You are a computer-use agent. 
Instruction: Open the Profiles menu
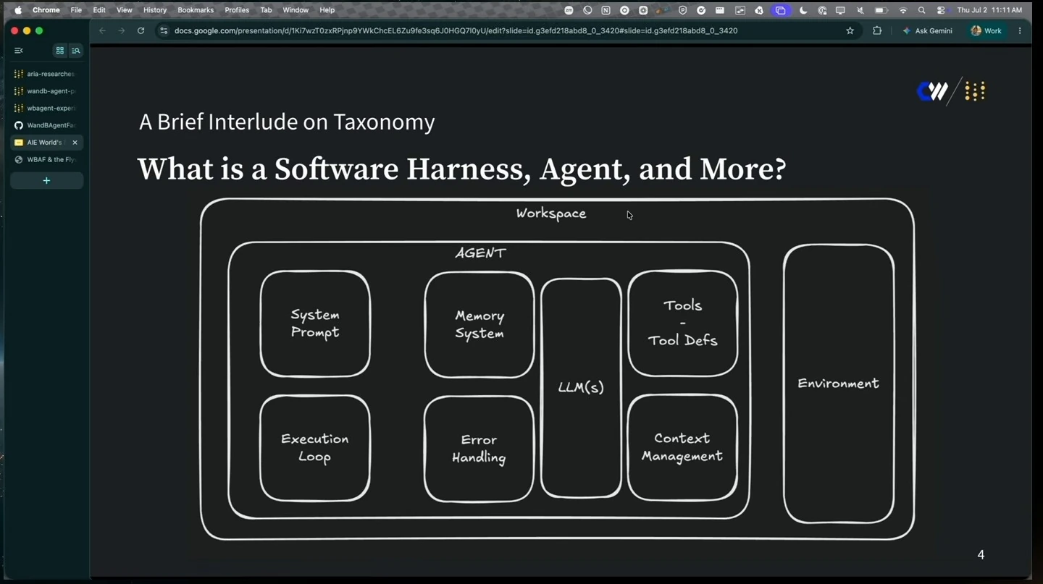pyautogui.click(x=237, y=10)
